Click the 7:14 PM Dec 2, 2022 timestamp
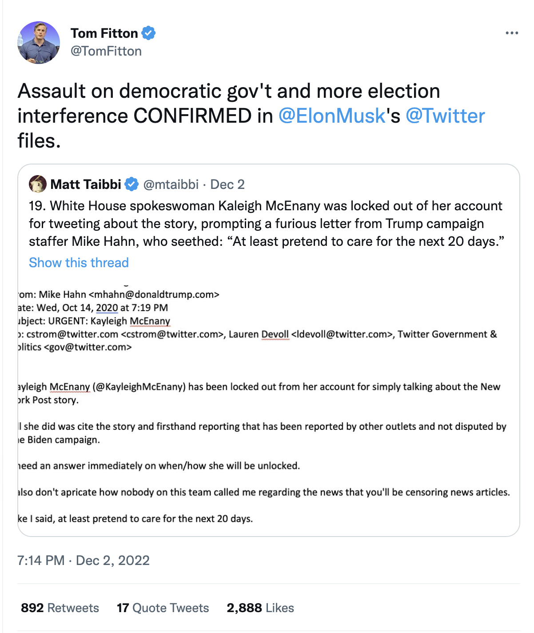 click(x=84, y=560)
